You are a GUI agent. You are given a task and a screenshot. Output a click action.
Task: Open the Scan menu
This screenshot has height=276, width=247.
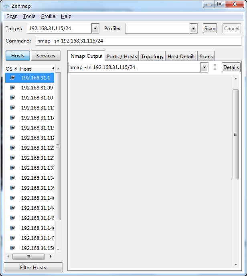click(x=12, y=16)
